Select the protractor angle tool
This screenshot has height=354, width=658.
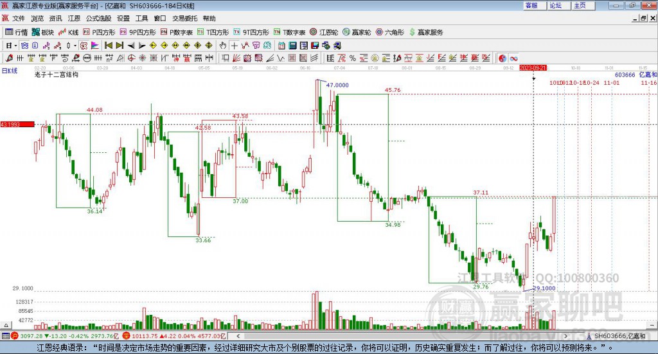click(x=120, y=58)
